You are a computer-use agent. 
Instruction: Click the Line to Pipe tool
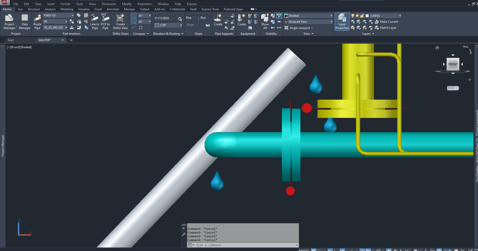[x=95, y=21]
